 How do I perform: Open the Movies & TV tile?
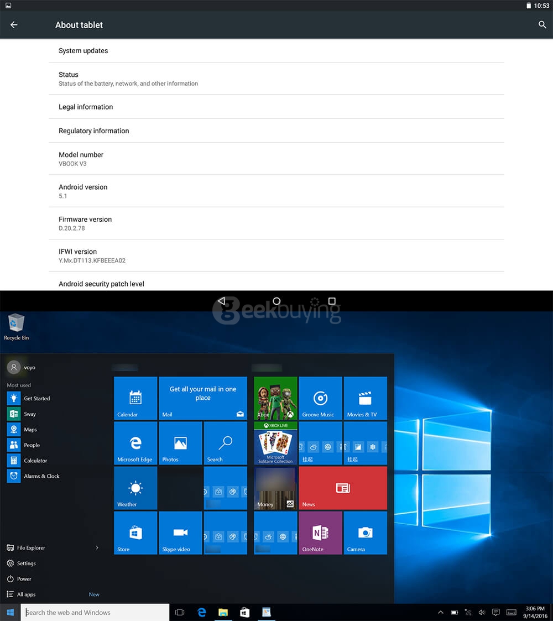click(x=365, y=398)
